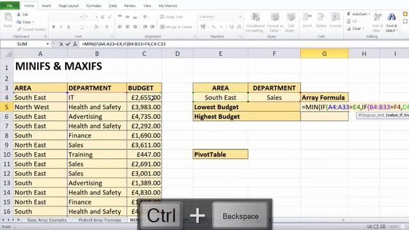Click the £447.00 budget cell
409x230 pixels.
[144, 155]
